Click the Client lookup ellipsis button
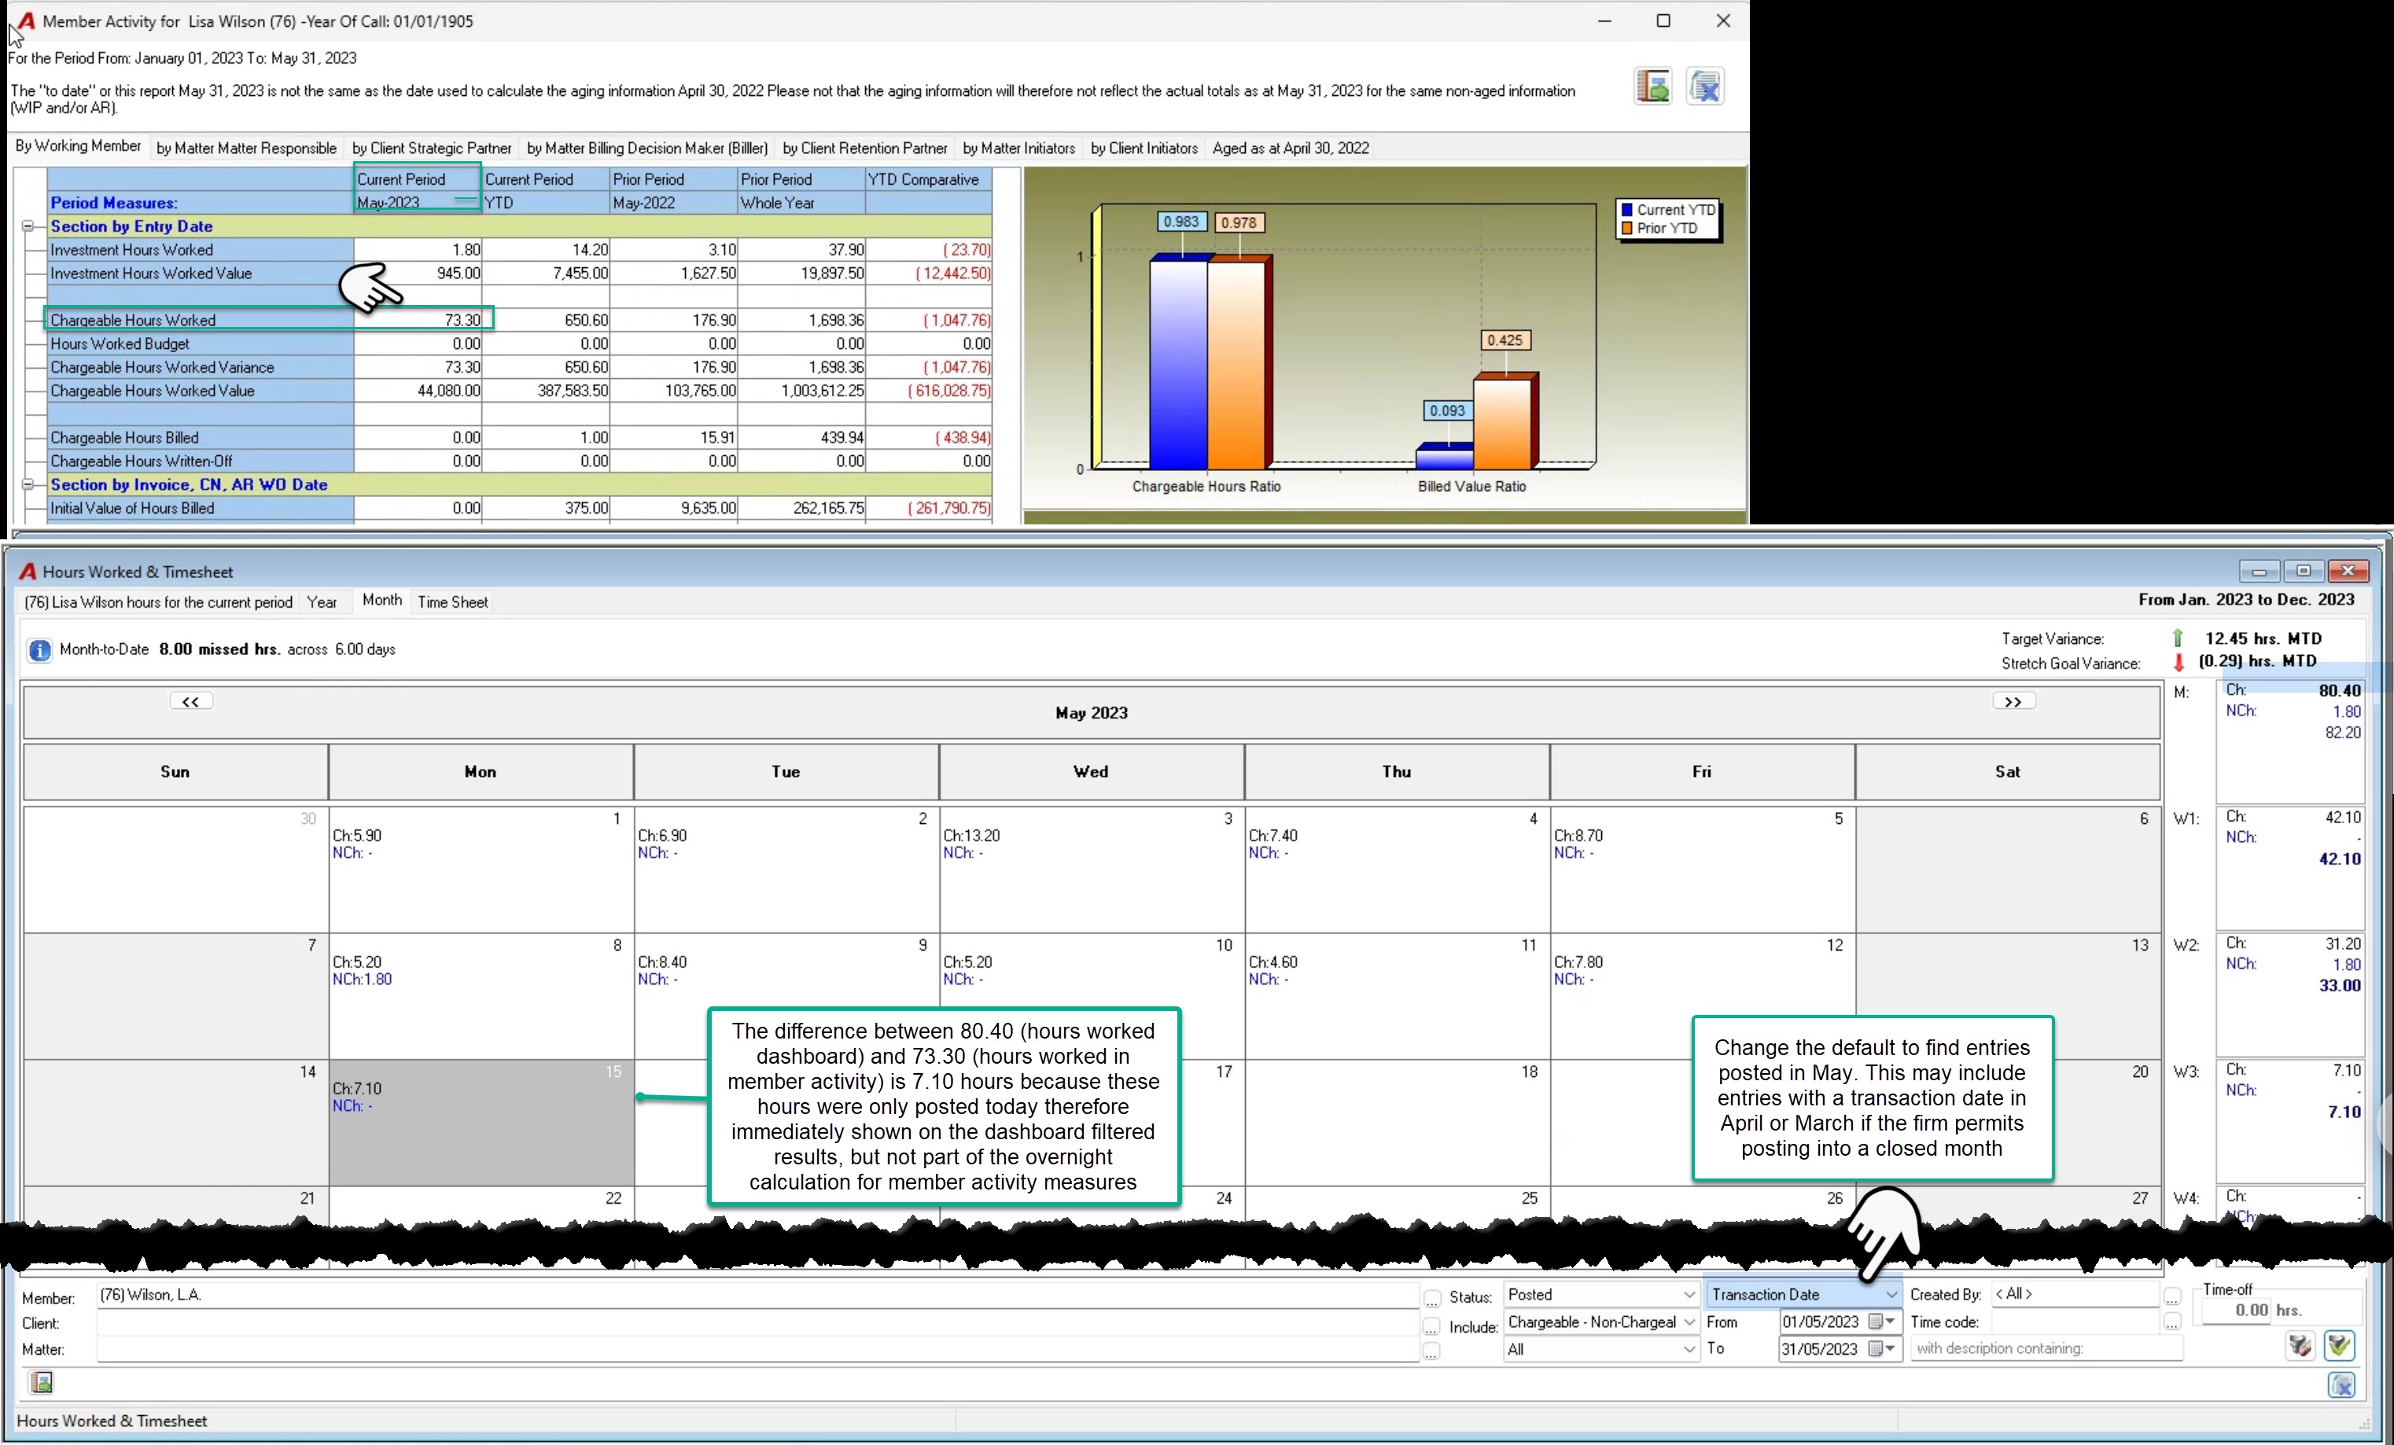This screenshot has width=2394, height=1445. [x=1432, y=1326]
